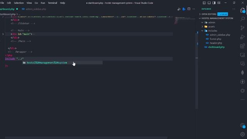Open the Go menu

pyautogui.click(x=36, y=3)
